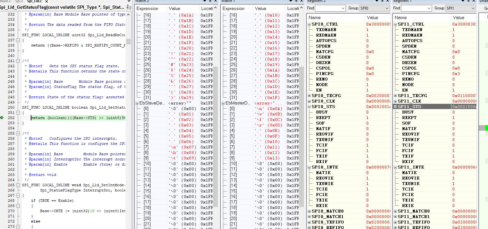The height and width of the screenshot is (229, 488).
Task: Open the Registers 1 window menu arrow
Action: [463, 2]
